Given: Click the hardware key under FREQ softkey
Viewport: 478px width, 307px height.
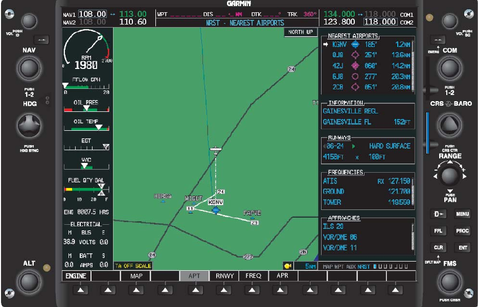Looking at the screenshot, I should (253, 290).
